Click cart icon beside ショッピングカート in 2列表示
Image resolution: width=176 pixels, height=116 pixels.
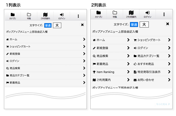tap(135, 40)
